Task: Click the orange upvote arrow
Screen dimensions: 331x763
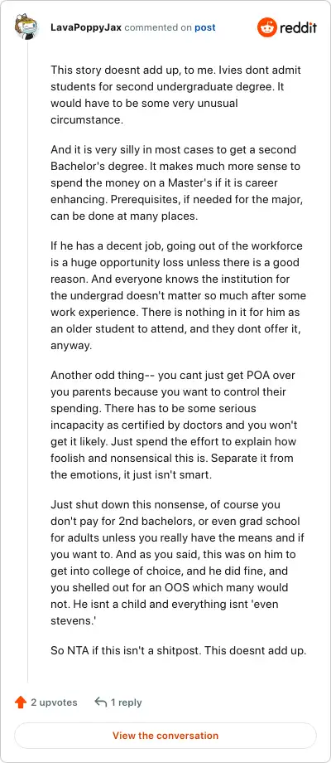Action: (x=21, y=702)
